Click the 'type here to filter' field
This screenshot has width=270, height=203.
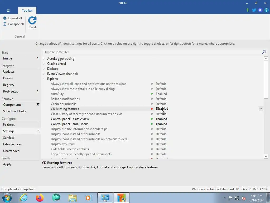pyautogui.click(x=152, y=52)
